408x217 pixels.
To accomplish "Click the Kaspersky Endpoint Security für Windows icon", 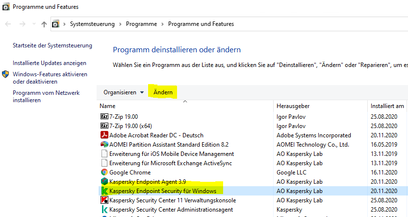I will tap(104, 191).
